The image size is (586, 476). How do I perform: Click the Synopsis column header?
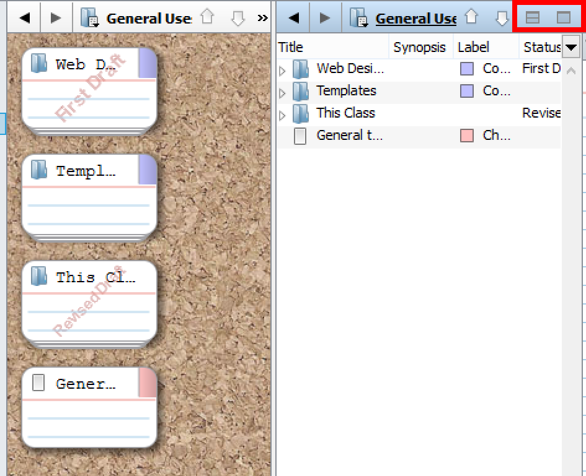419,47
